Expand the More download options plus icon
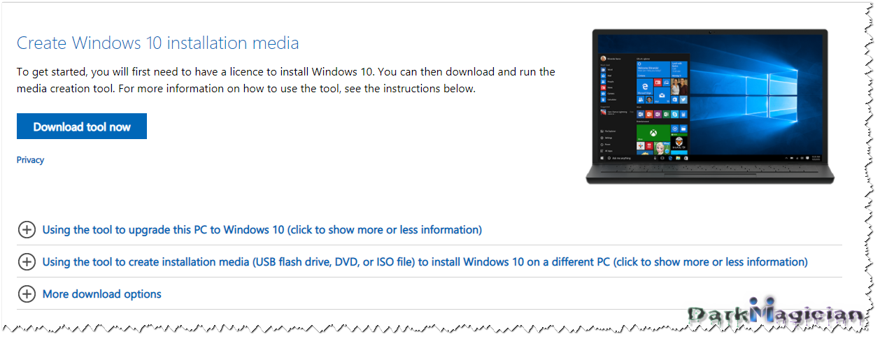880x339 pixels. (27, 294)
